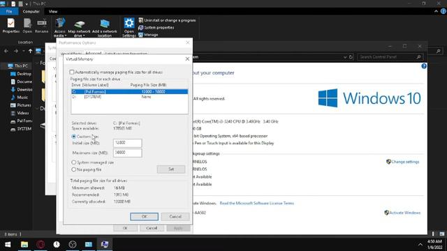Viewport: 447px width, 251px height.
Task: Expand the Control Panel address dropdown
Action: [x=345, y=57]
